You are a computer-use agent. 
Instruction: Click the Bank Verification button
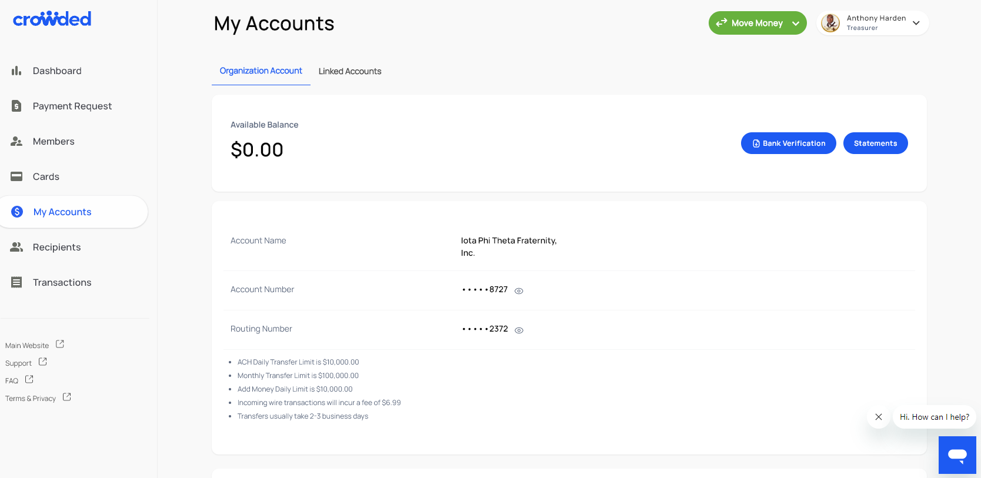click(x=789, y=143)
